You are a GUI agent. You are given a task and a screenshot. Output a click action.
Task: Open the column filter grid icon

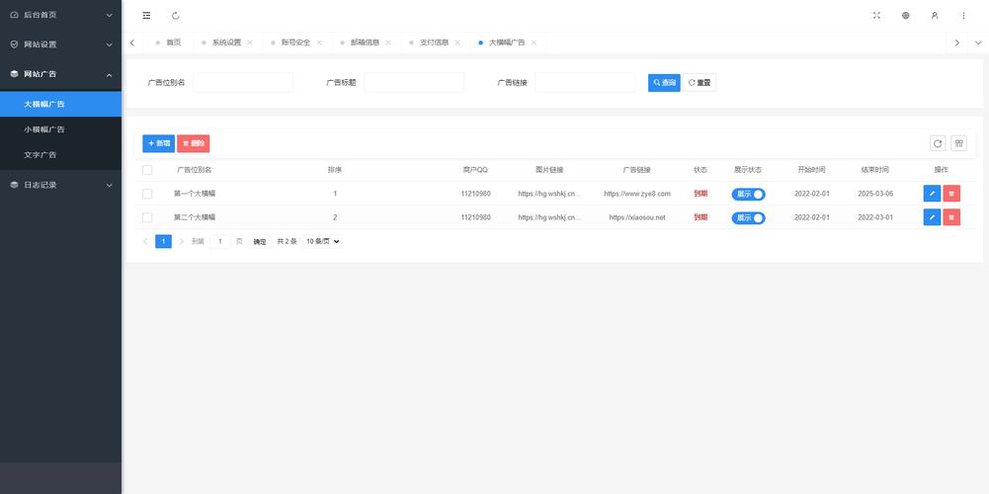click(x=958, y=143)
